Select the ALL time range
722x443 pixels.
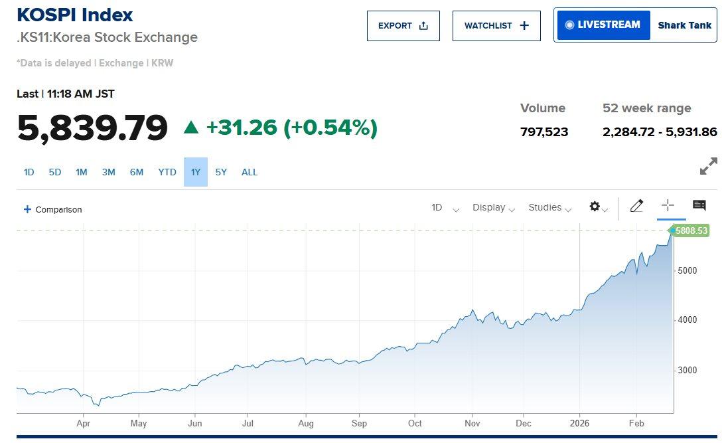pos(250,172)
